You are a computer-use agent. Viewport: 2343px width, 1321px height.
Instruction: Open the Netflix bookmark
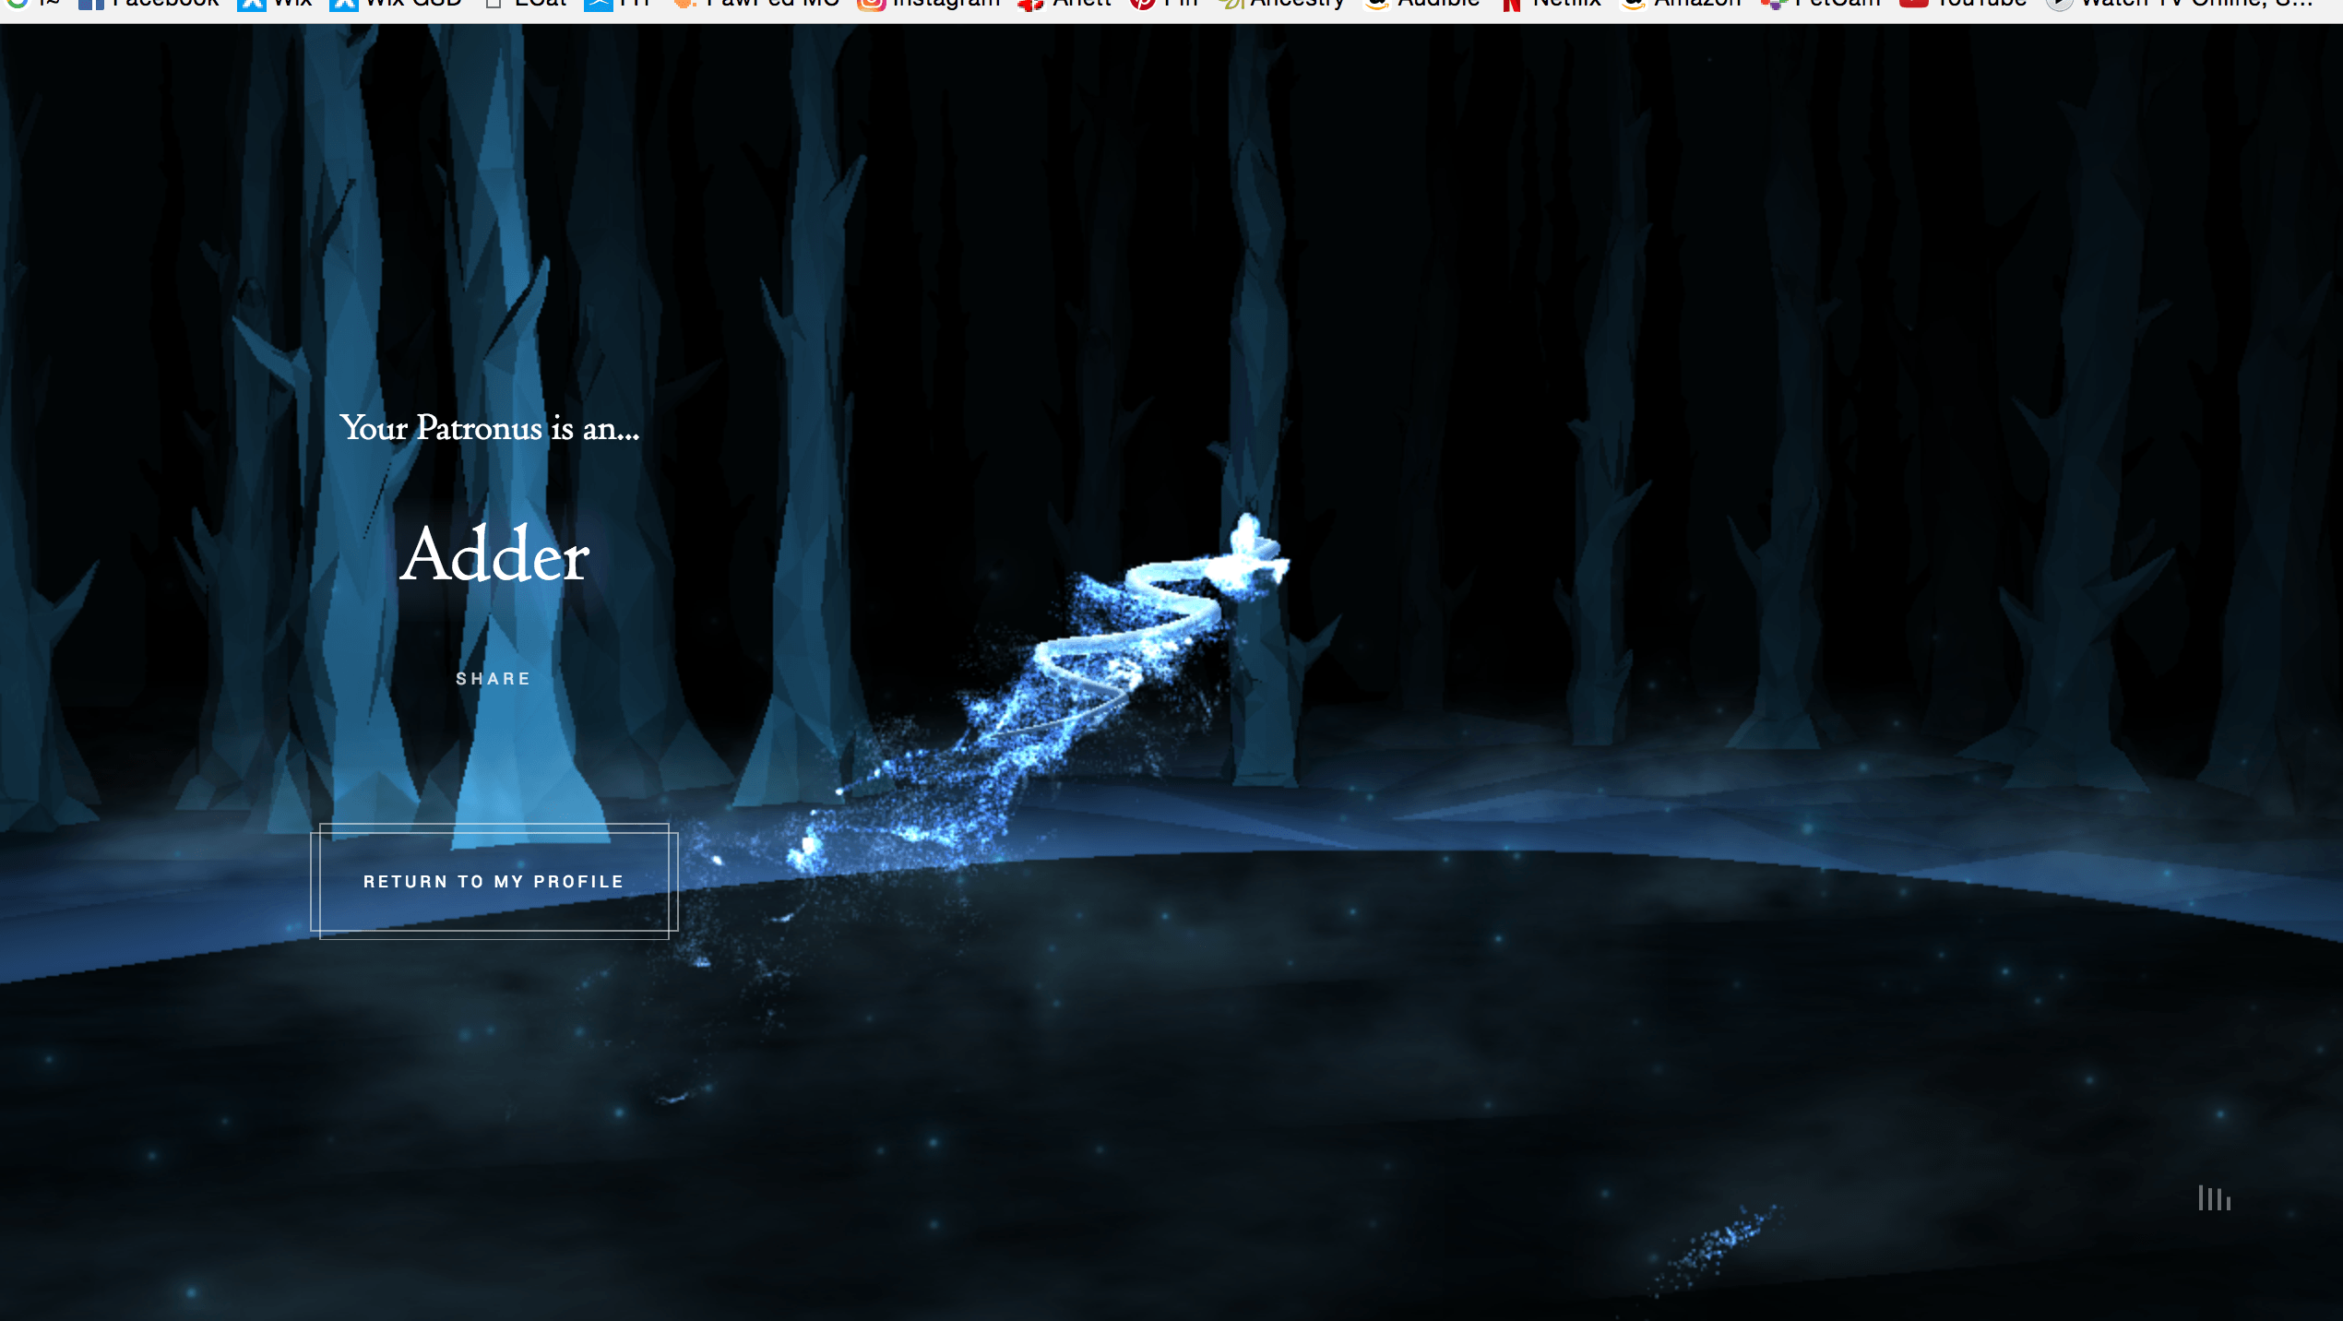[x=1552, y=5]
